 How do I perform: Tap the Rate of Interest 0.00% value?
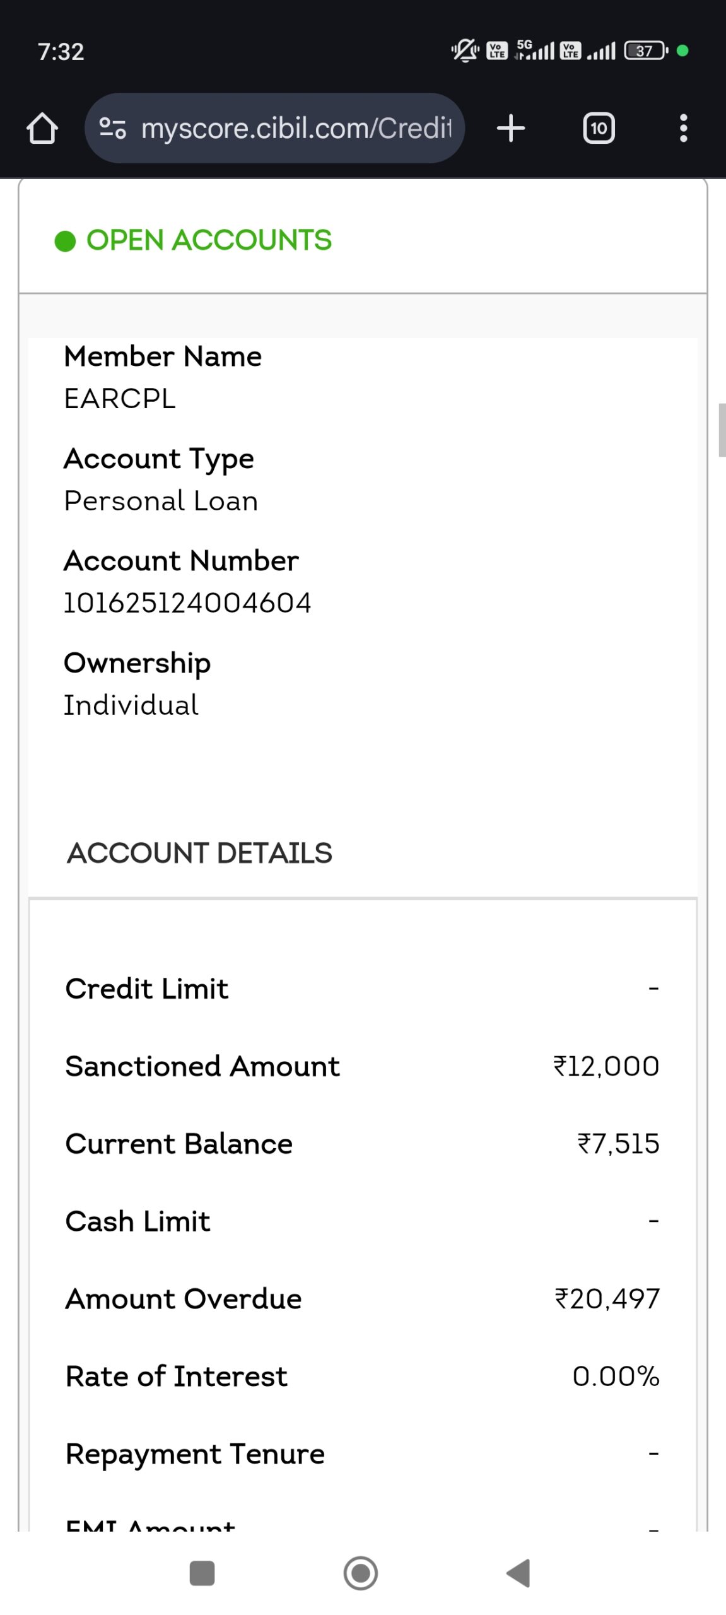click(x=616, y=1377)
